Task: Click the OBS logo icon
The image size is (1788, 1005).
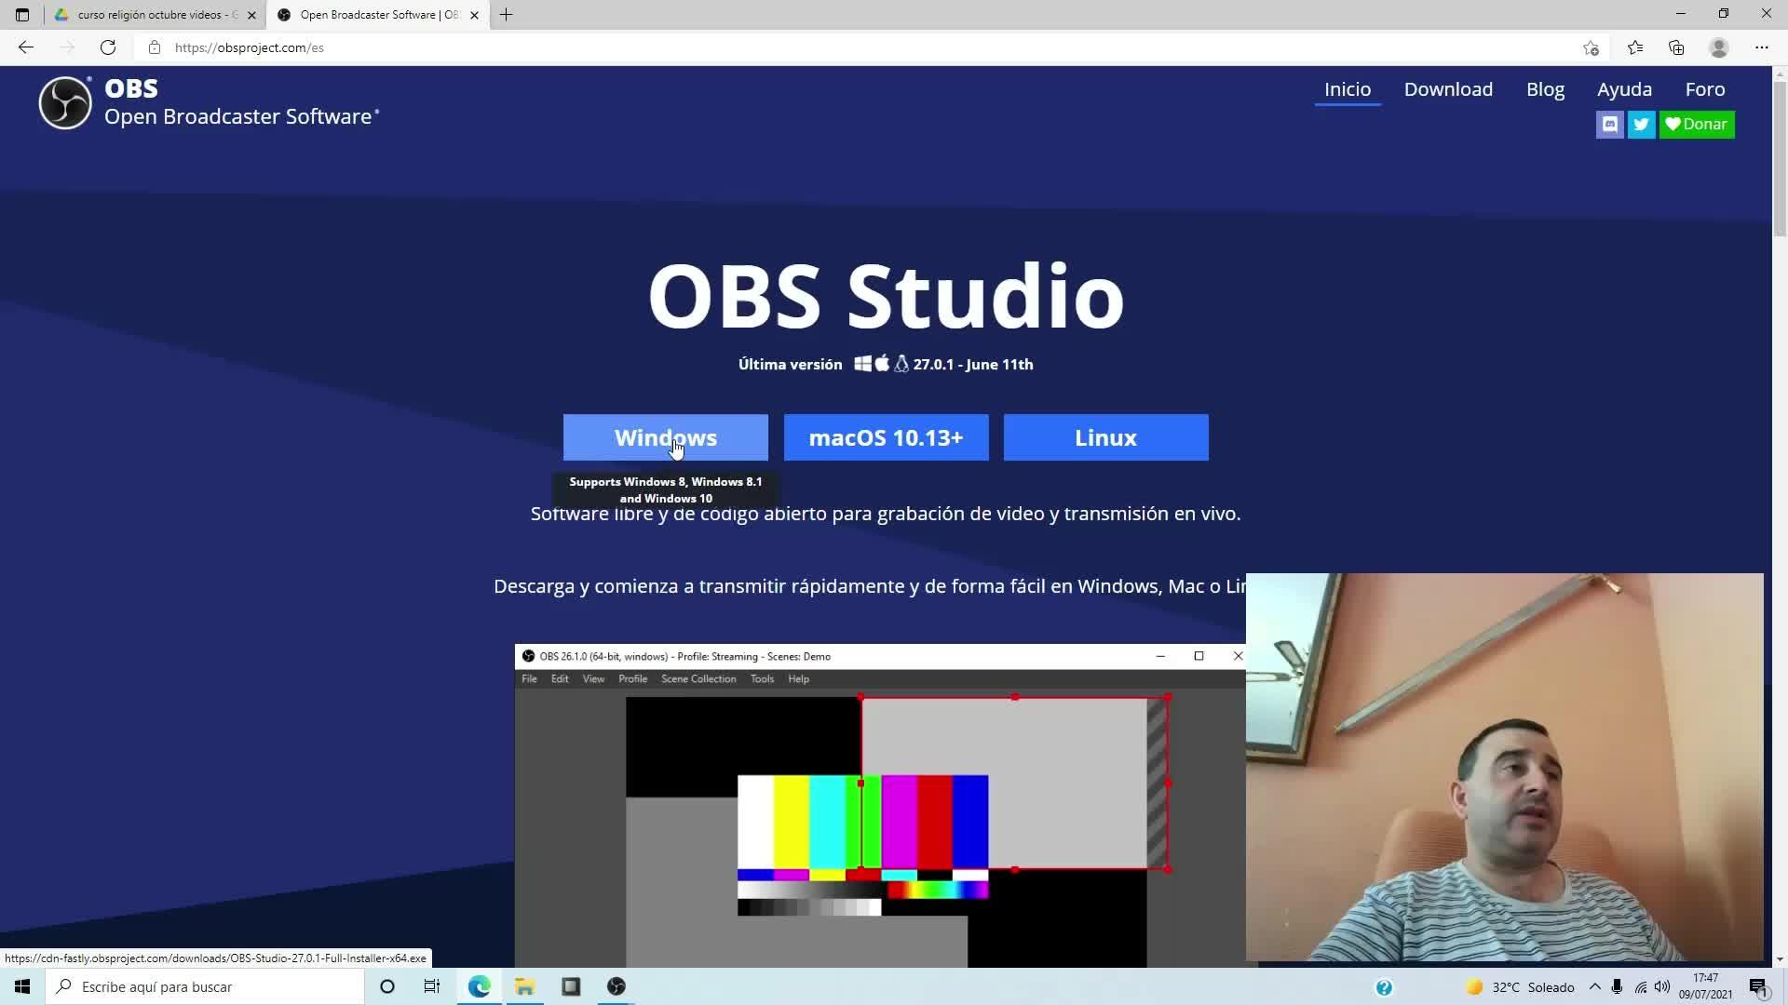Action: coord(65,102)
